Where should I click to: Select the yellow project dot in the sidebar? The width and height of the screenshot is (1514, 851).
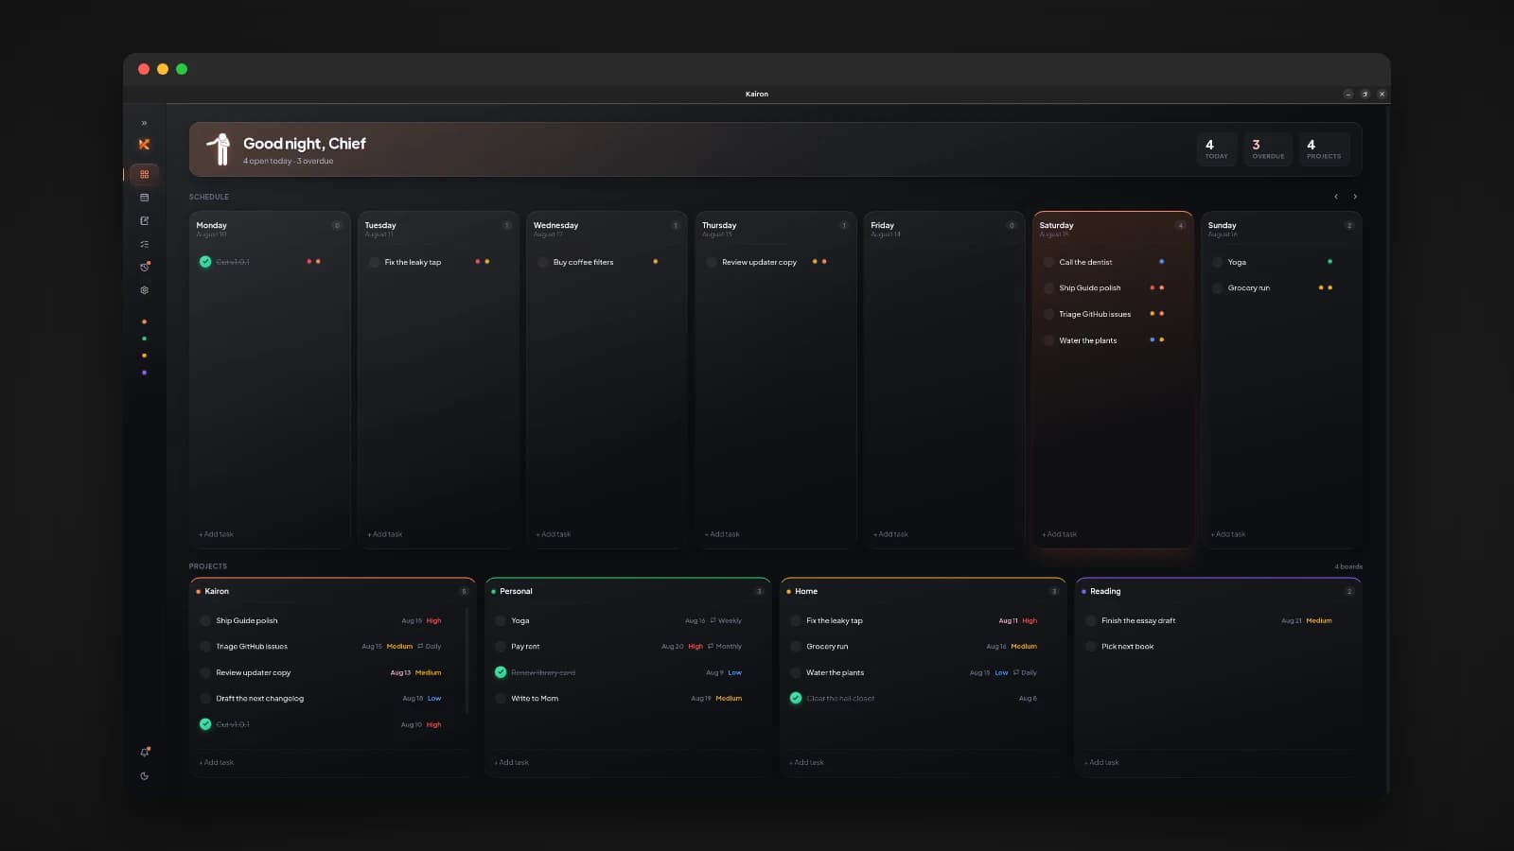pyautogui.click(x=144, y=356)
